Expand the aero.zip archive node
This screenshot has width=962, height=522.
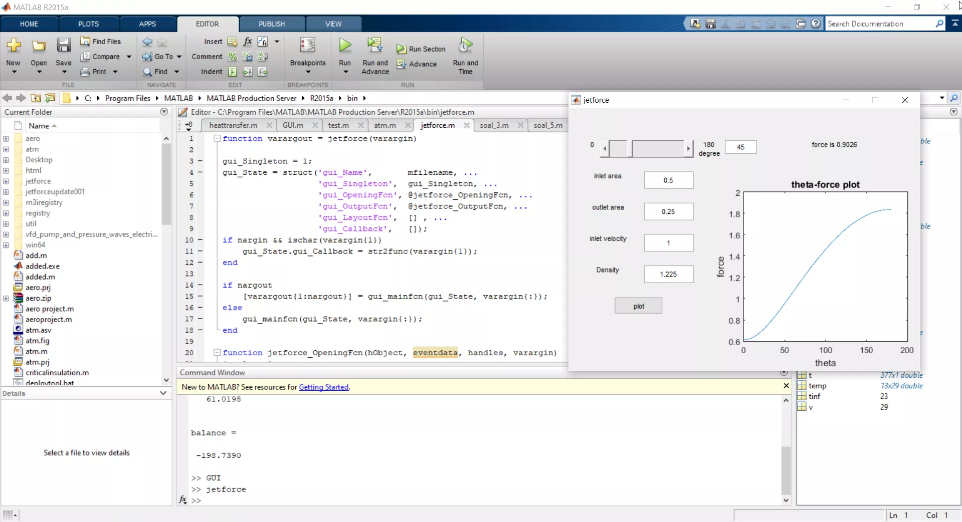click(x=6, y=299)
